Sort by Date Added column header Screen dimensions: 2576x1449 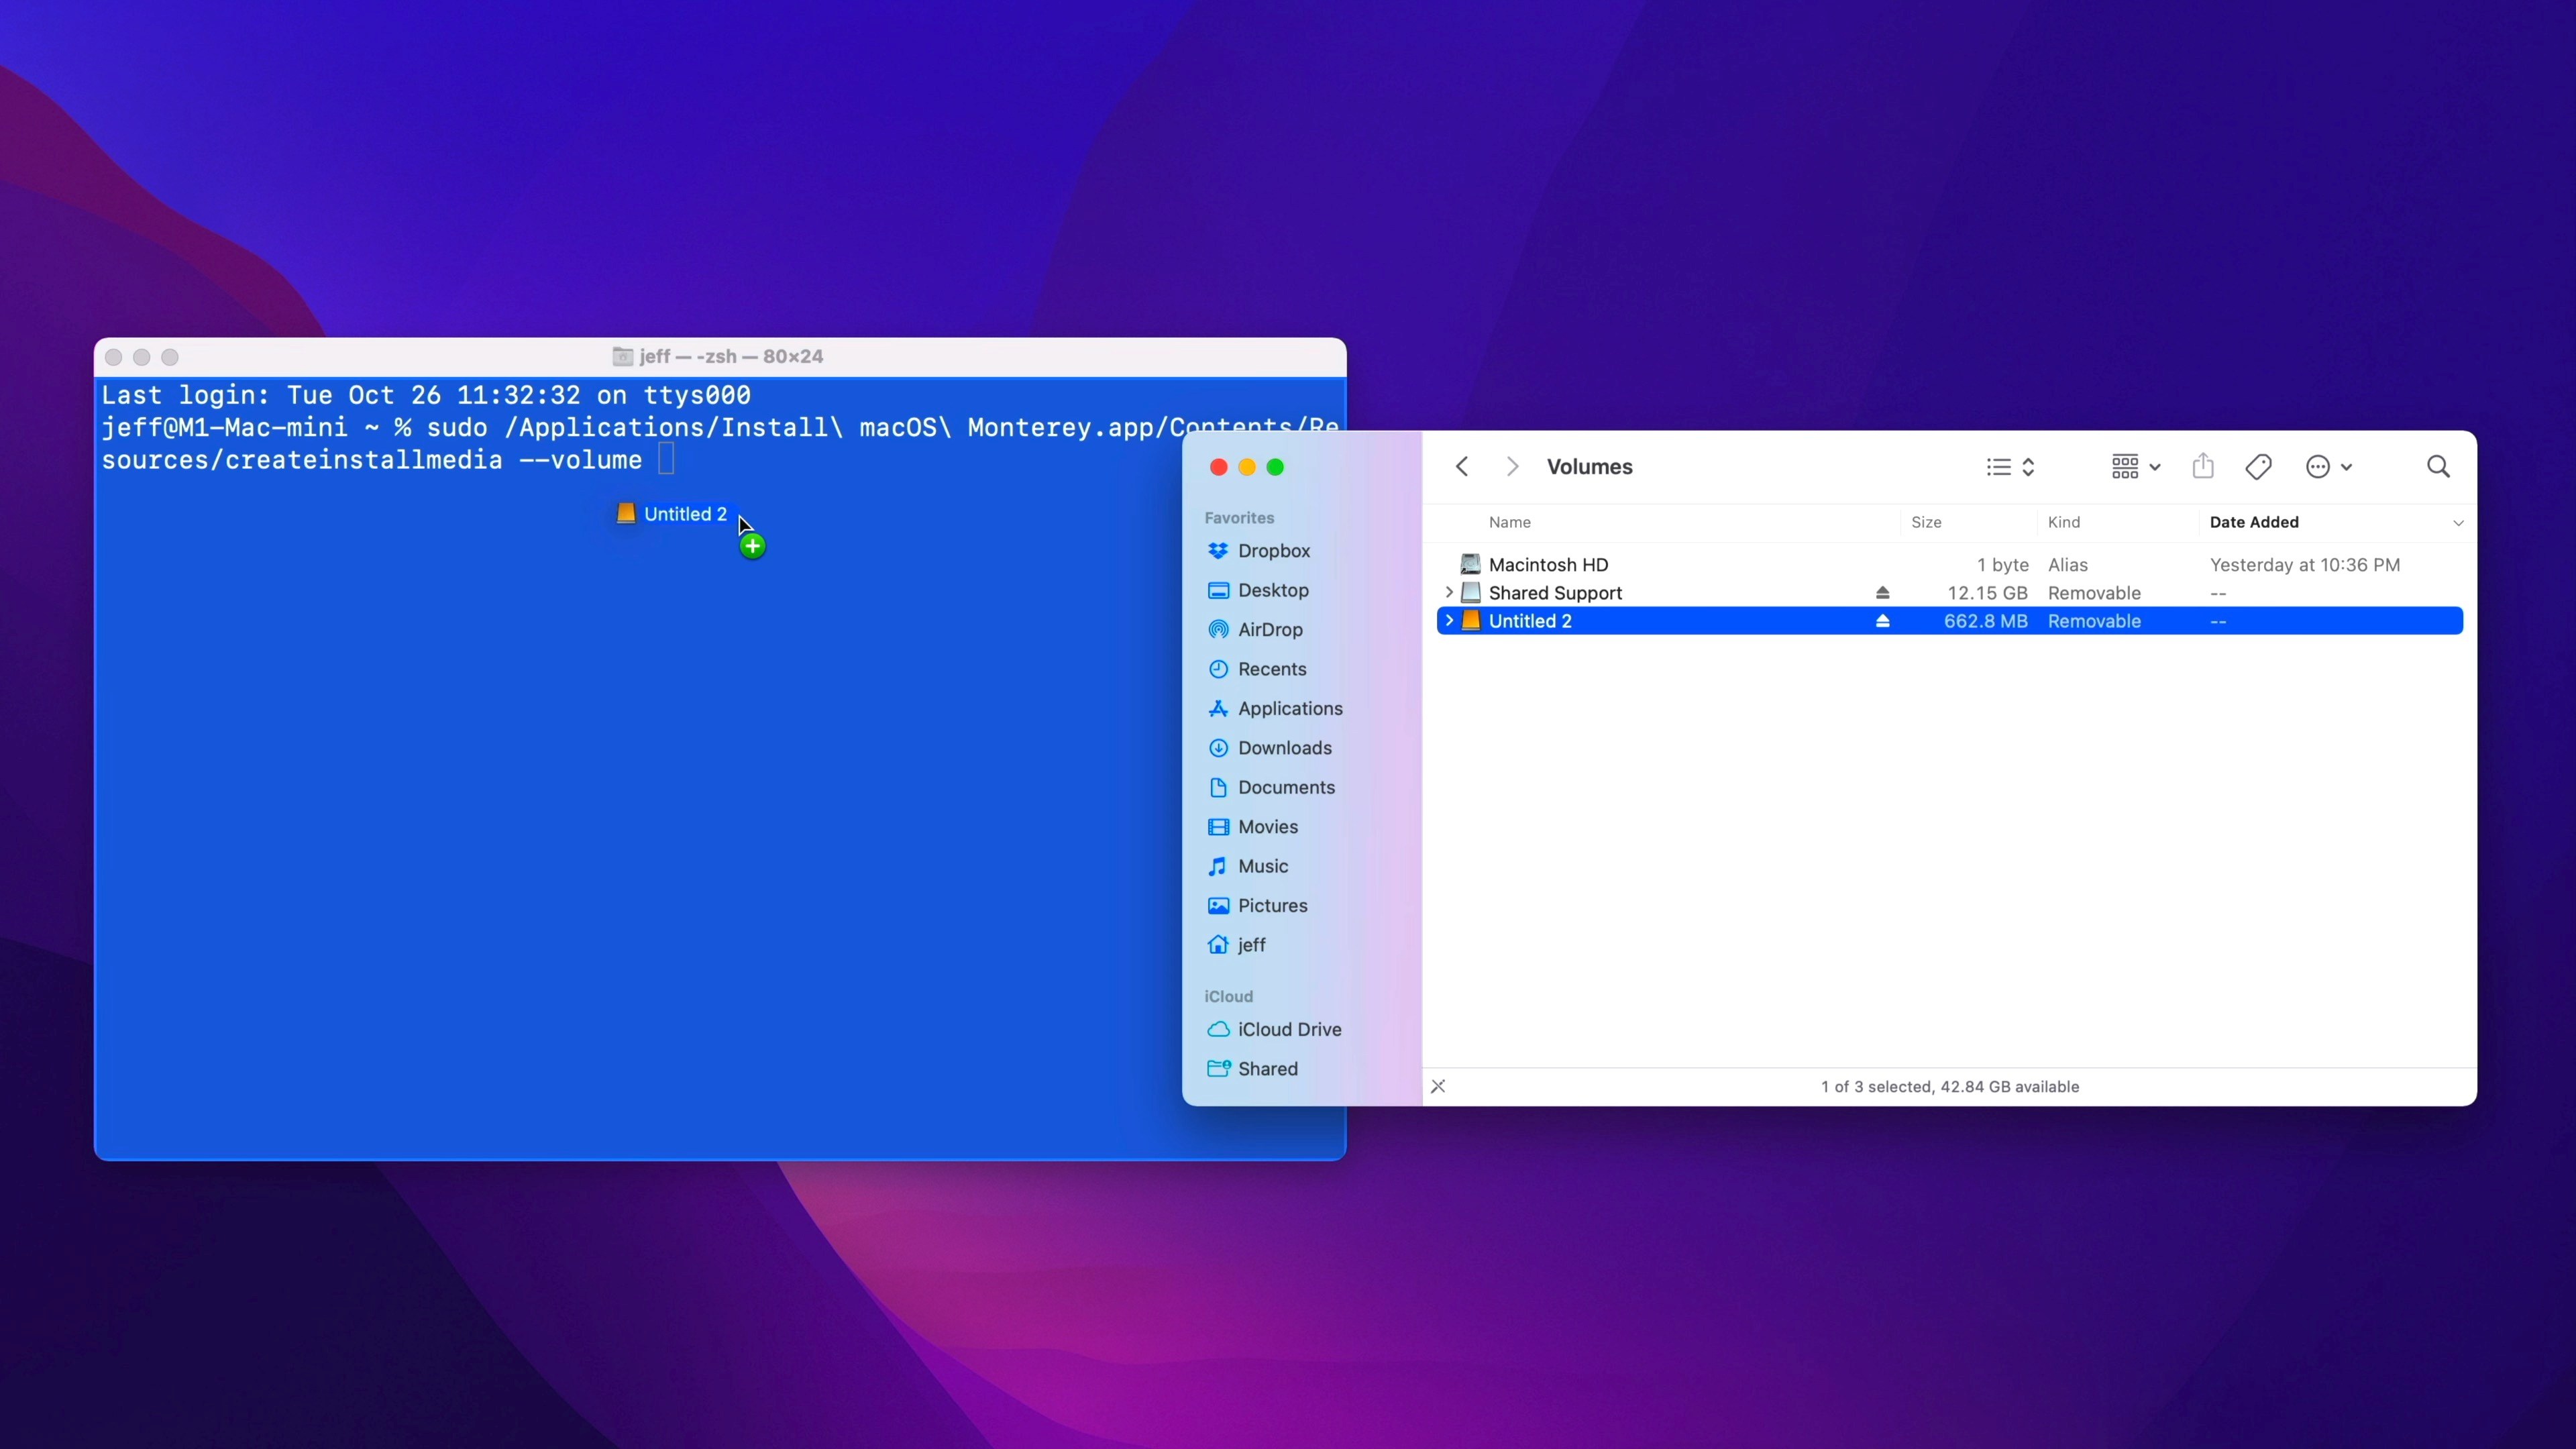click(x=2254, y=522)
